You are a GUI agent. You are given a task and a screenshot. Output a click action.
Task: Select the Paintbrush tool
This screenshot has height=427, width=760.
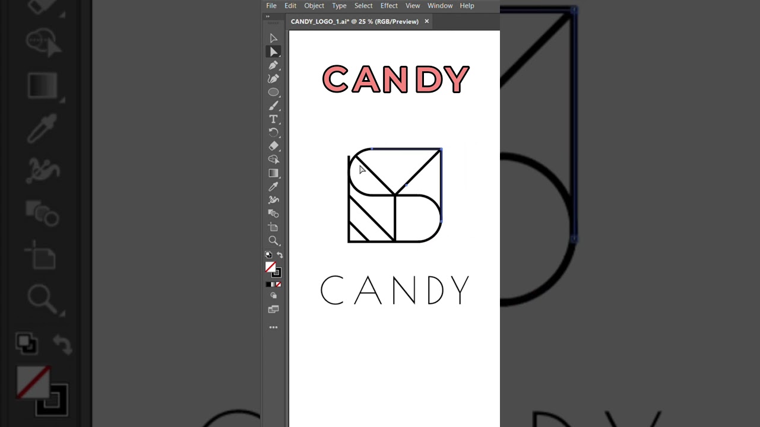[x=273, y=106]
